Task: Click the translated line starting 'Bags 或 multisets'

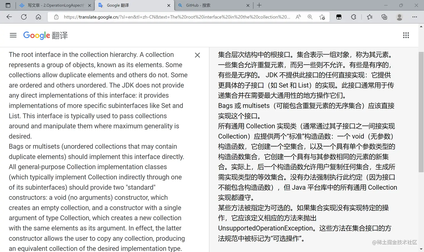Action: click(306, 106)
